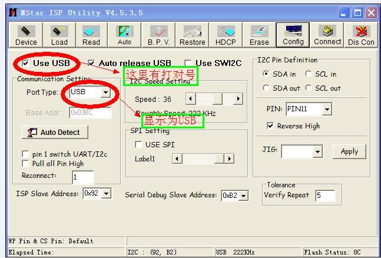Click the Base Addr field showing 0x03BC
Image resolution: width=381 pixels, height=258 pixels.
(90, 113)
